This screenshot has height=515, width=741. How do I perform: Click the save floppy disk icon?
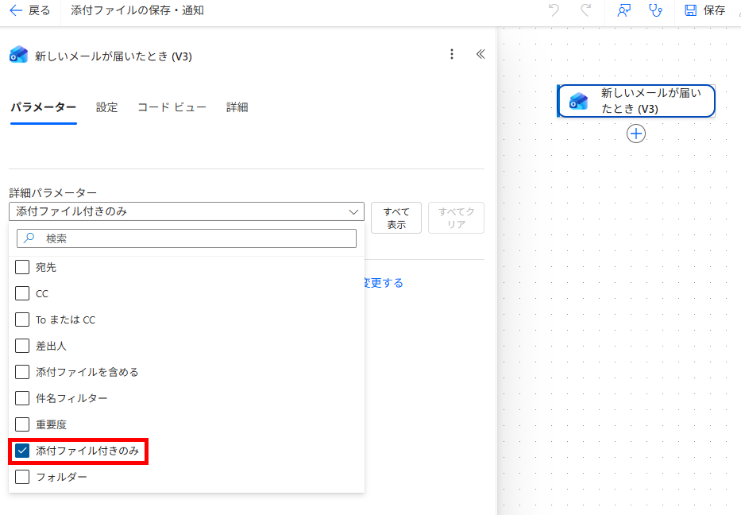coord(690,10)
